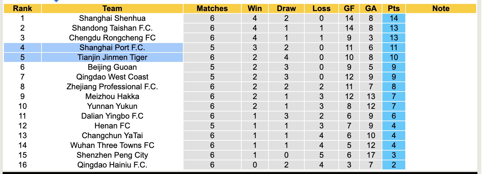The height and width of the screenshot is (174, 482).
Task: Select Meizhou Hakka team name
Action: (x=112, y=96)
